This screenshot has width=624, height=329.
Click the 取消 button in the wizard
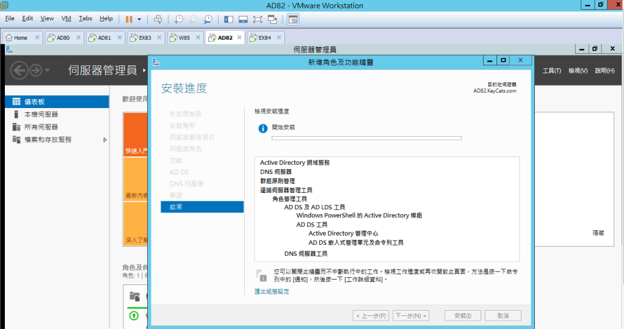click(x=503, y=316)
